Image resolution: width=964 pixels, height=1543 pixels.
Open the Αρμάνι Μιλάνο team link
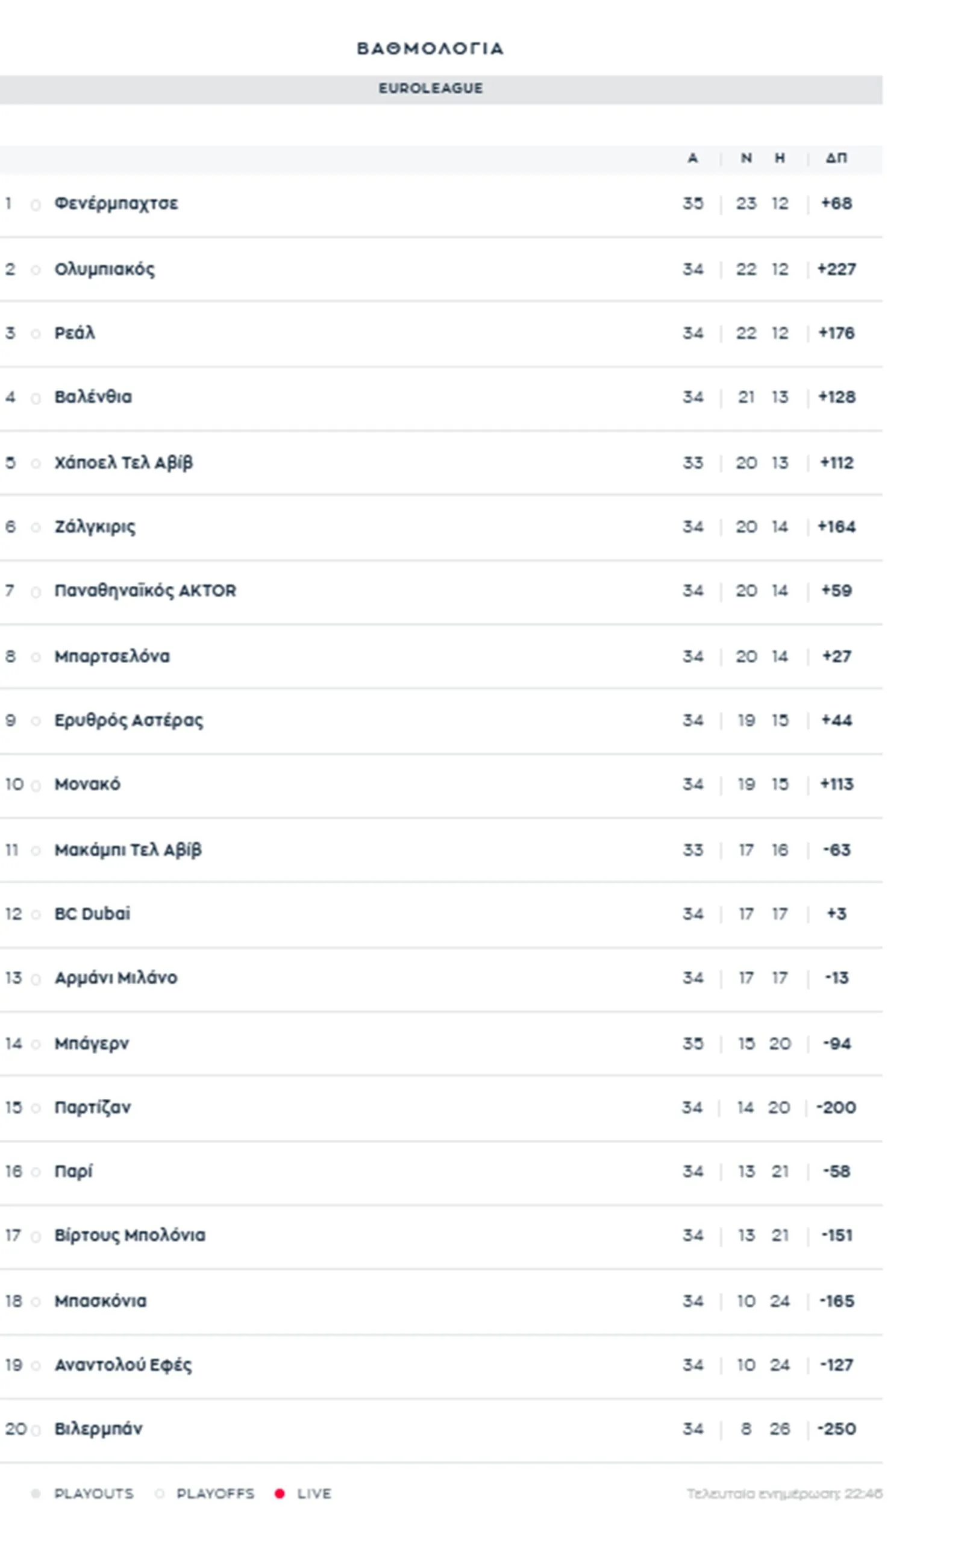(116, 978)
